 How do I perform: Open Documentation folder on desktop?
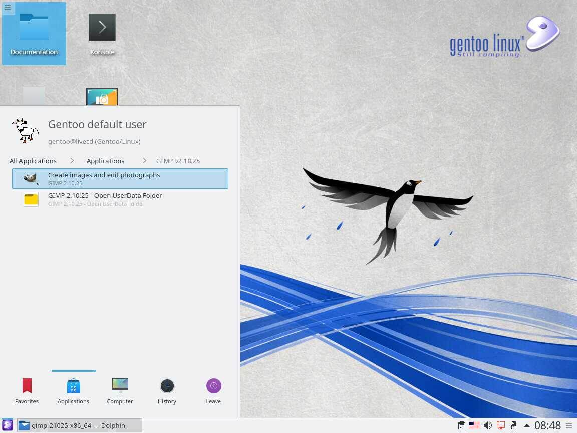[34, 34]
